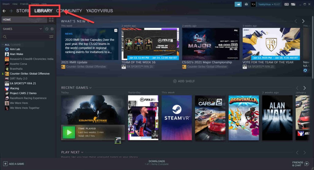Open What's New settings gear
Screen dimensions: 314x170
tap(88, 21)
